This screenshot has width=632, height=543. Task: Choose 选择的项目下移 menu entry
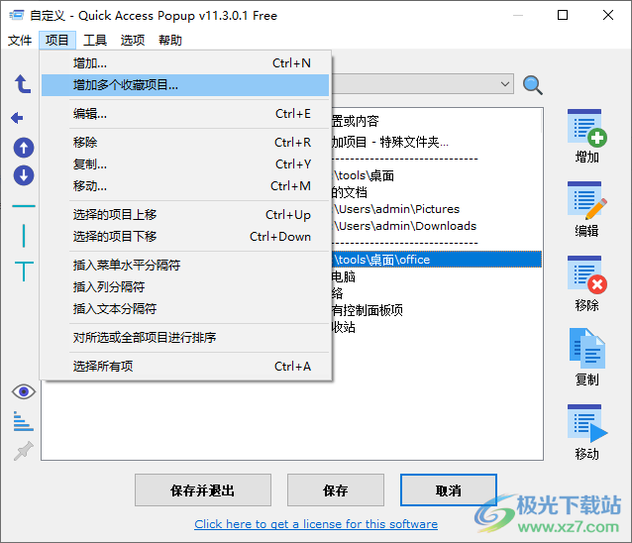pos(185,236)
